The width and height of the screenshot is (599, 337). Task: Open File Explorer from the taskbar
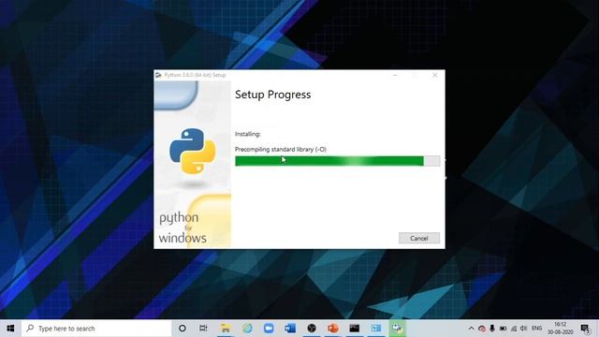(226, 329)
